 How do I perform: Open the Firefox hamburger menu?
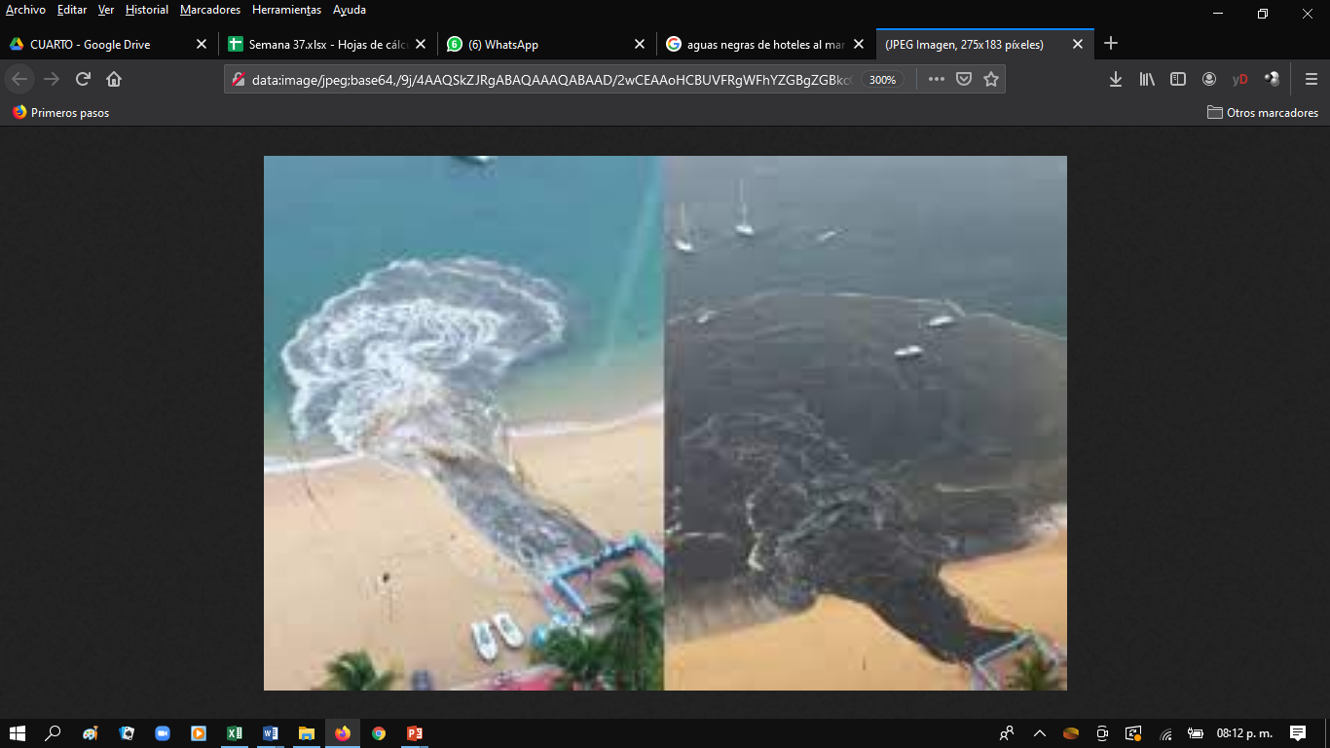point(1312,79)
